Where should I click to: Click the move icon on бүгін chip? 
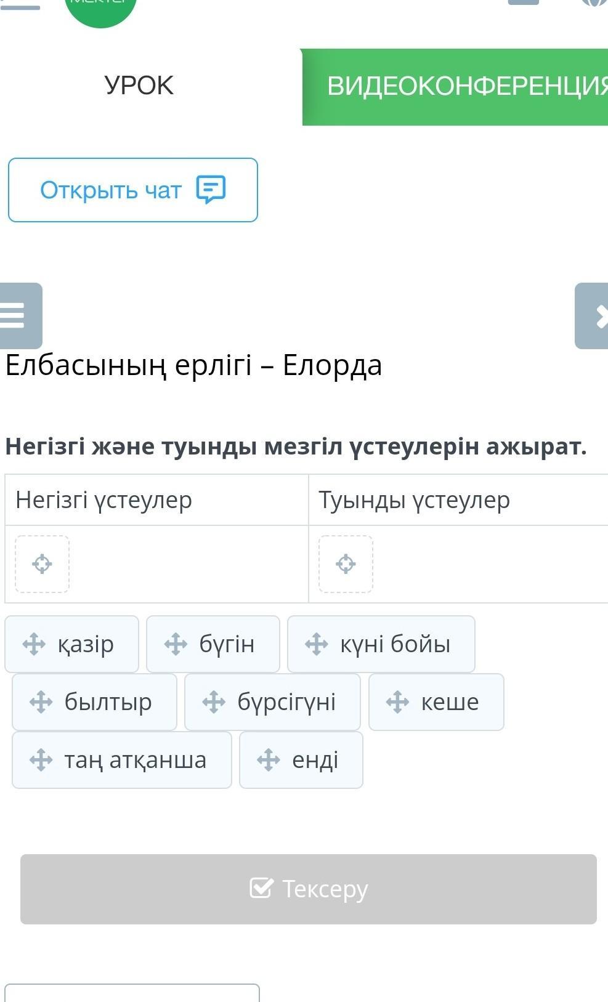[x=176, y=644]
